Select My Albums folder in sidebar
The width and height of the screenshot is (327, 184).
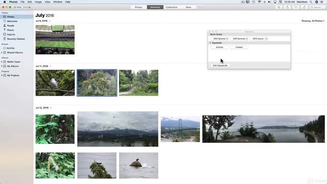click(x=16, y=66)
